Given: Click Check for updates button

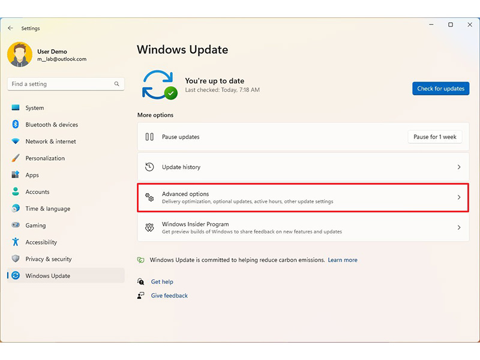Looking at the screenshot, I should click(440, 88).
